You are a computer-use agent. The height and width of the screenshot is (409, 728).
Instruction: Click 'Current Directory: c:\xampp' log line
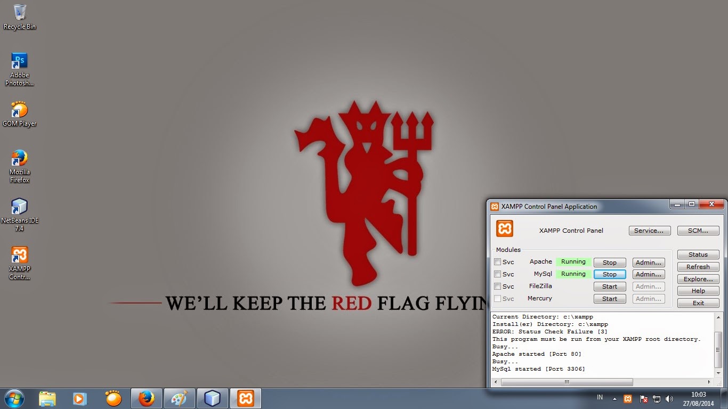point(543,317)
